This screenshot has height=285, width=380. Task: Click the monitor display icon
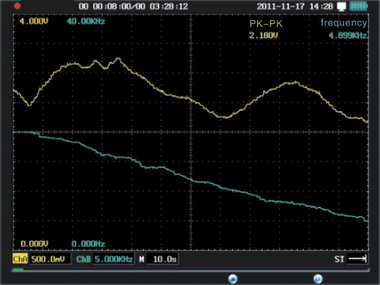click(x=341, y=7)
